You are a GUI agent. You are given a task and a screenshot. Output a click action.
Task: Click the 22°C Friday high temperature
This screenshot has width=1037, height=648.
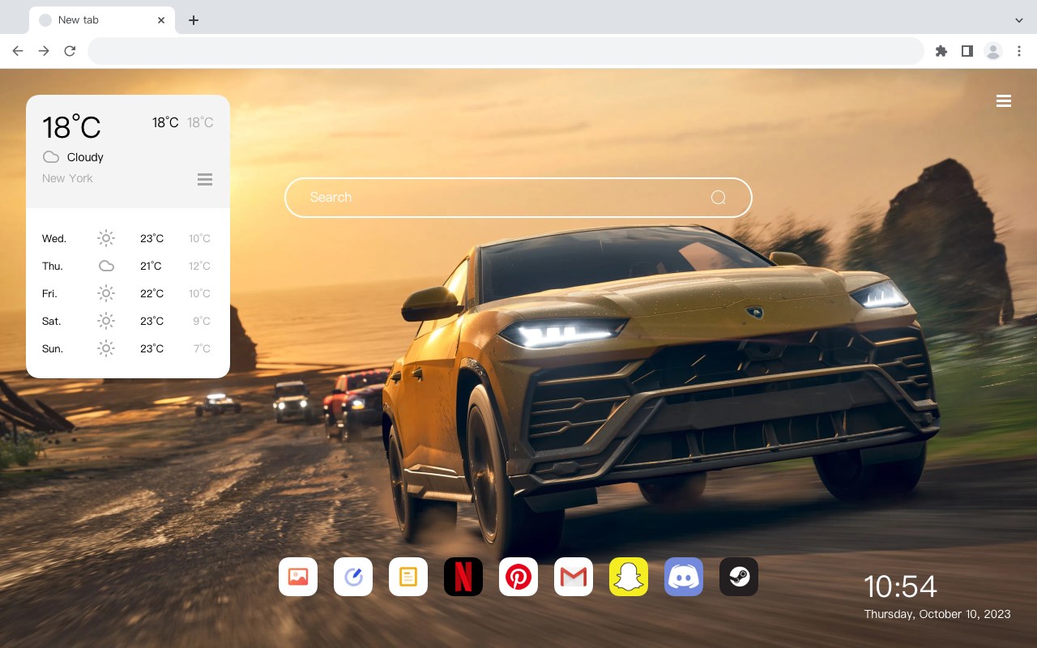(152, 293)
